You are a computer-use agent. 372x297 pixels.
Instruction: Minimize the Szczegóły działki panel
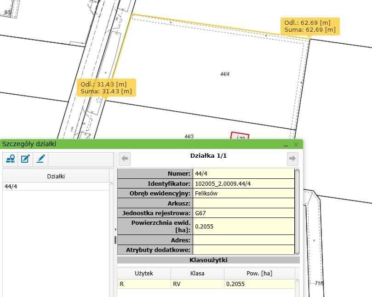pyautogui.click(x=286, y=145)
